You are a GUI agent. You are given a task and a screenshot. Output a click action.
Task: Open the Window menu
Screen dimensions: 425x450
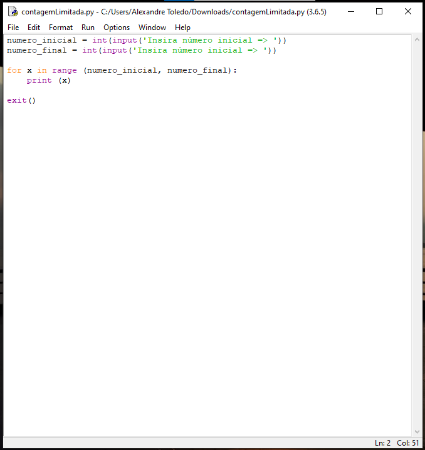(x=152, y=28)
